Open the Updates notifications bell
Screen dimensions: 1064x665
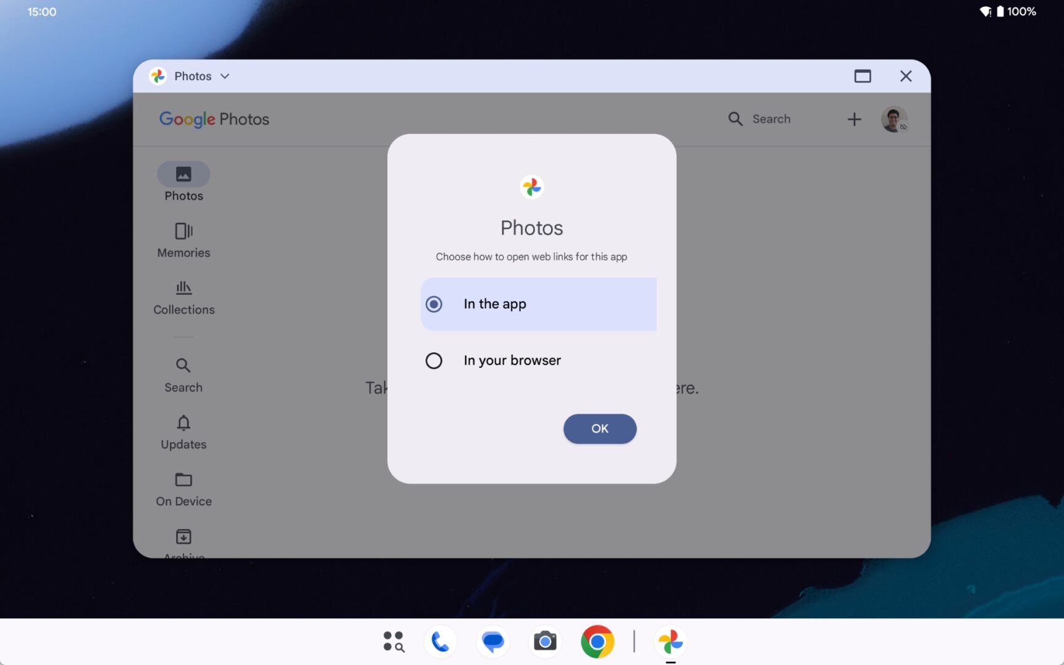pos(183,432)
